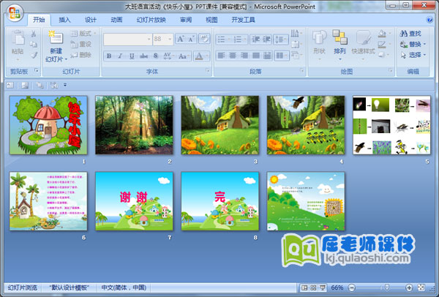439x297 pixels.
Task: Click the Replace button
Action: pos(413,44)
